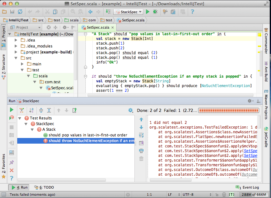271x198 pixels.
Task: Jump up the stack trace with the blue up arrow
Action: coord(141,119)
